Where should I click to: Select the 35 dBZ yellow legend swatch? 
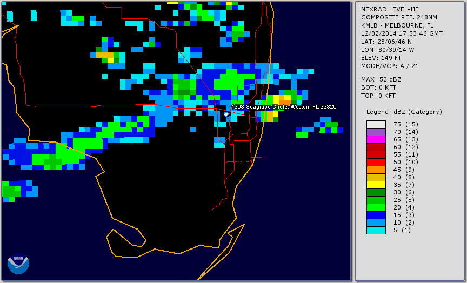click(376, 185)
